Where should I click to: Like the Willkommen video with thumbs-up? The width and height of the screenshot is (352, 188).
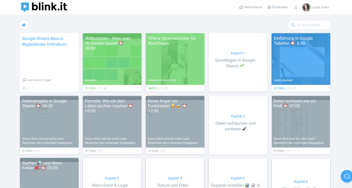pos(105,88)
